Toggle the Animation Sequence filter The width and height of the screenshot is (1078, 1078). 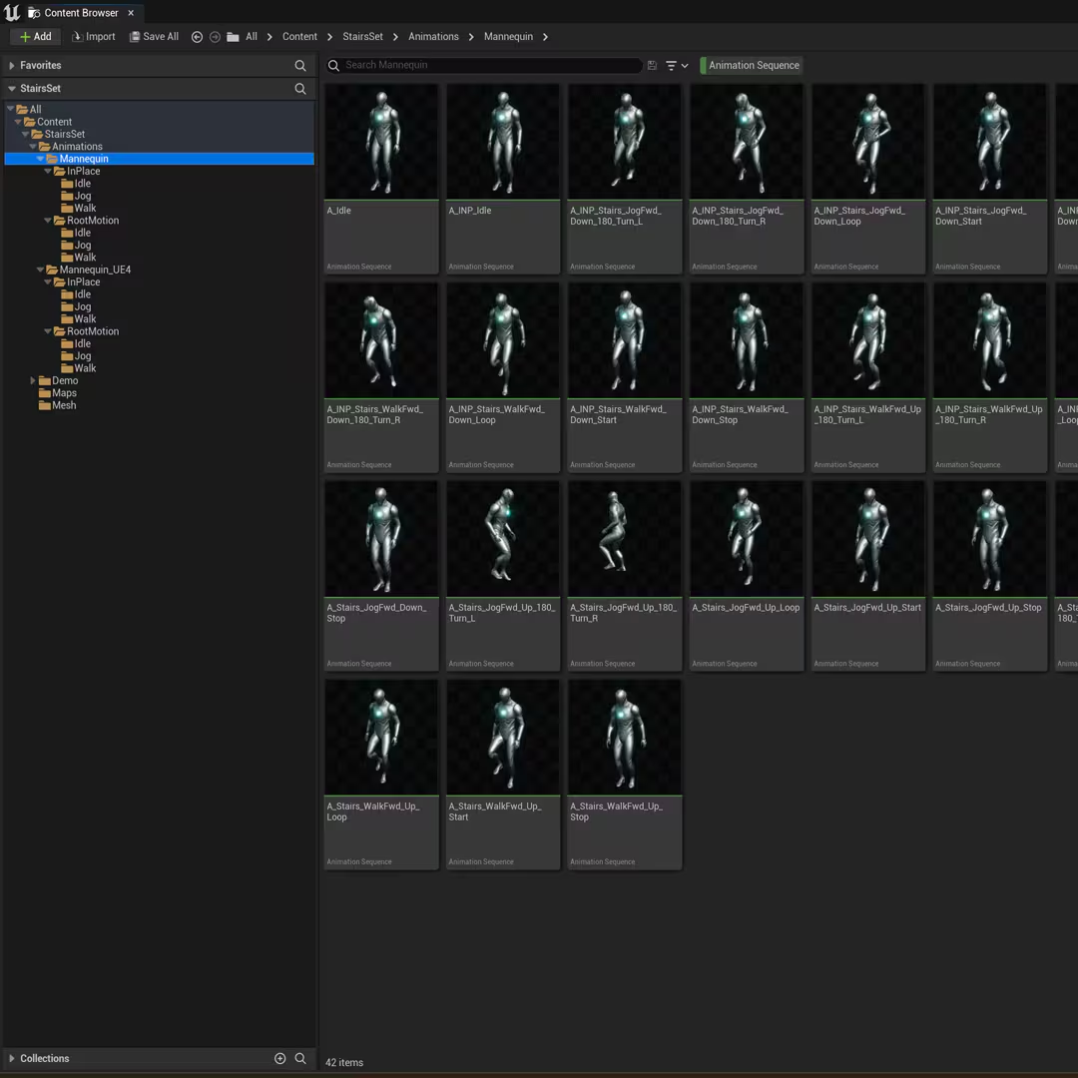pyautogui.click(x=753, y=66)
